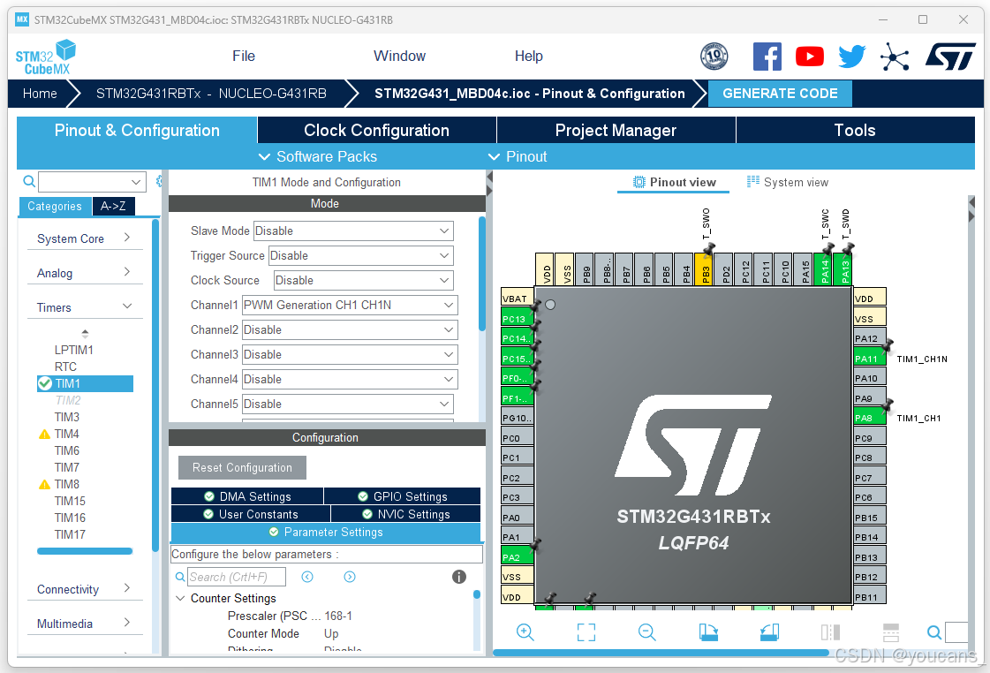Go to next parameter search result
This screenshot has height=673, width=990.
coord(350,577)
